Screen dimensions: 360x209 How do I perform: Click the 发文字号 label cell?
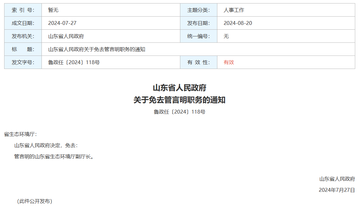[23, 62]
